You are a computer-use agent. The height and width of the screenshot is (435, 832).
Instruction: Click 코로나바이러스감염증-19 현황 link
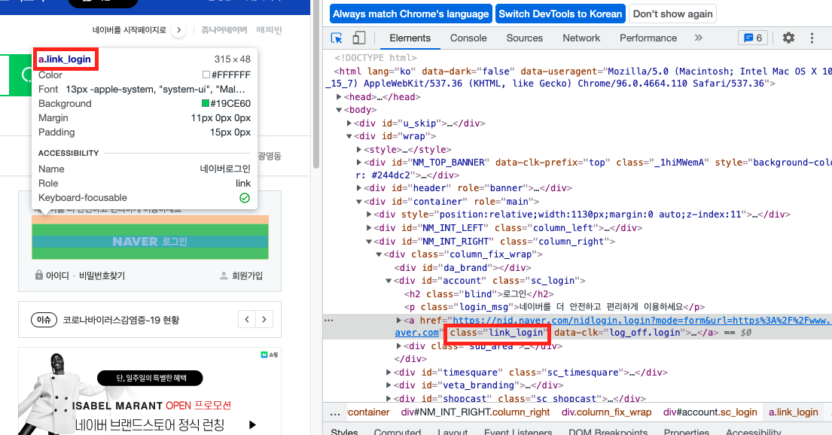(121, 320)
